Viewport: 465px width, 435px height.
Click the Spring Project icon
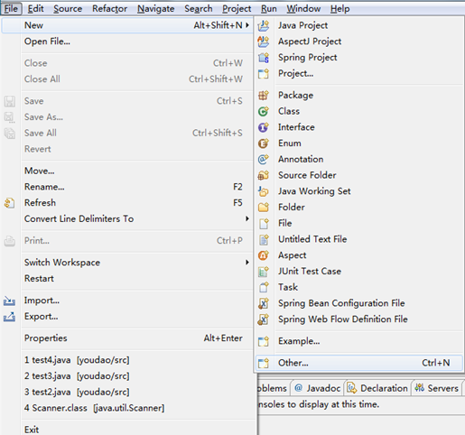tap(264, 58)
